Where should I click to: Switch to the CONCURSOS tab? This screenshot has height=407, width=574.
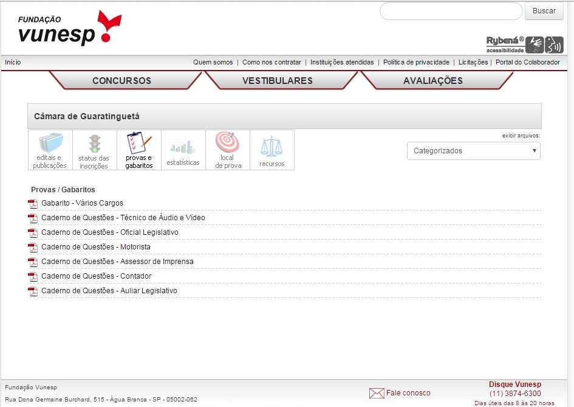click(x=121, y=81)
